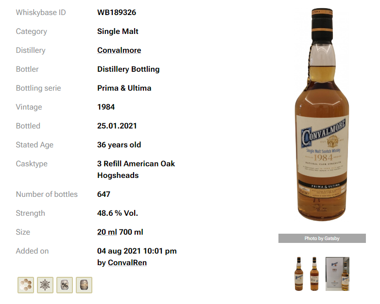Screen dimensions: 380x304
Task: Click the wooden barrel single cask icon
Action: (x=84, y=285)
